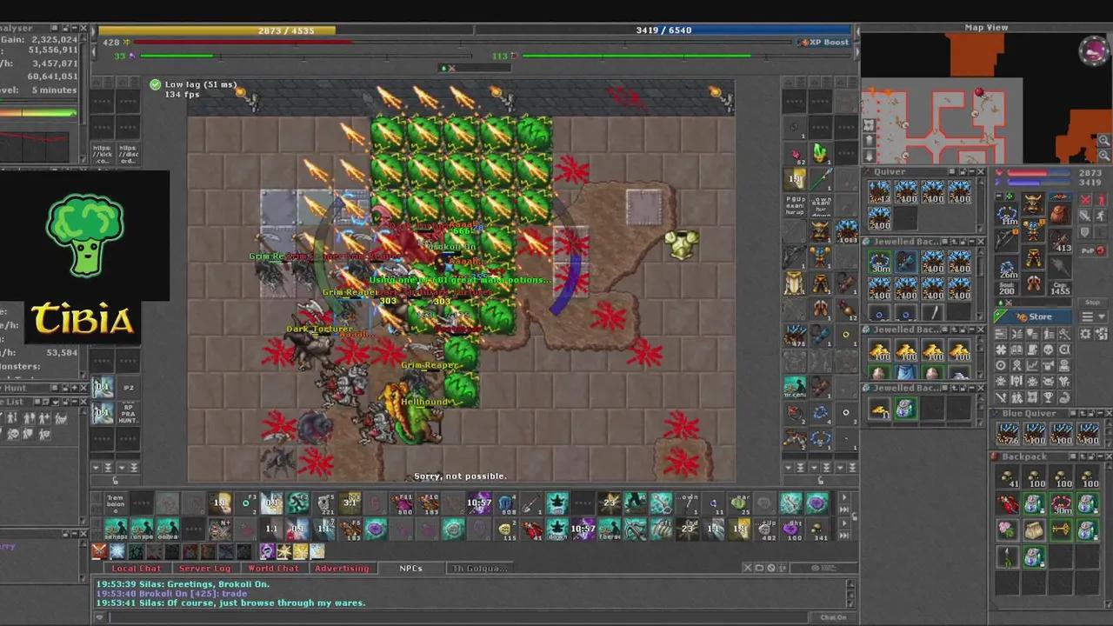Close the Blue Quiver container
This screenshot has width=1113, height=626.
1107,414
